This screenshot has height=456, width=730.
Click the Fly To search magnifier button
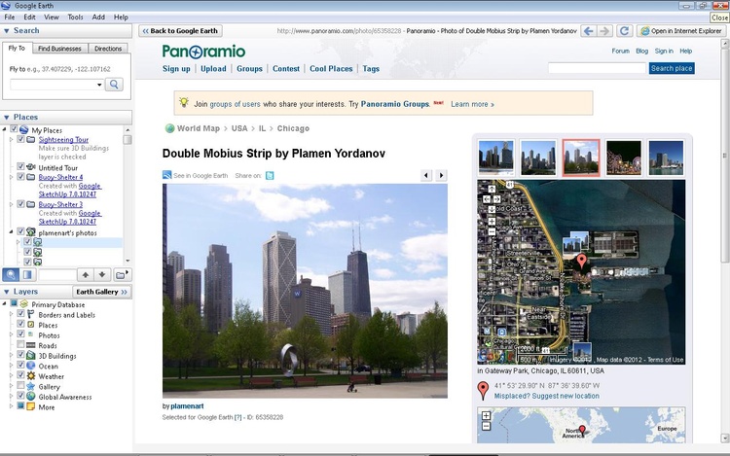(x=114, y=85)
